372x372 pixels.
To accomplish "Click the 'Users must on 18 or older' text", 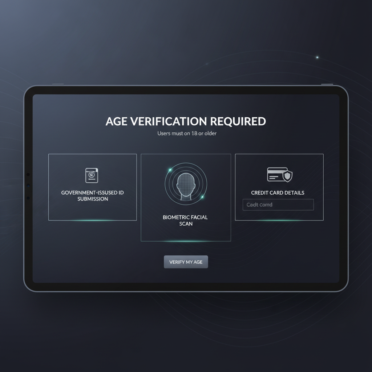I will 187,133.
